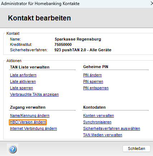This screenshot has width=153, height=156.
Task: Click the Geheime PIN heading
Action: pos(96,67)
